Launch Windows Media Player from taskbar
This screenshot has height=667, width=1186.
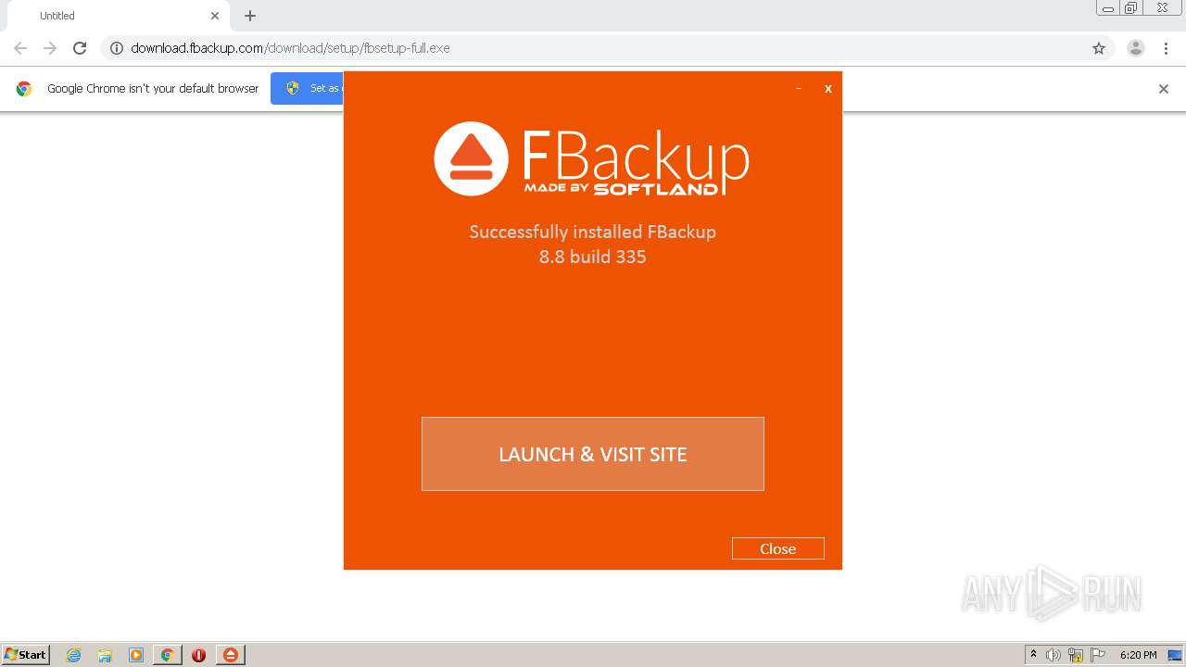136,655
